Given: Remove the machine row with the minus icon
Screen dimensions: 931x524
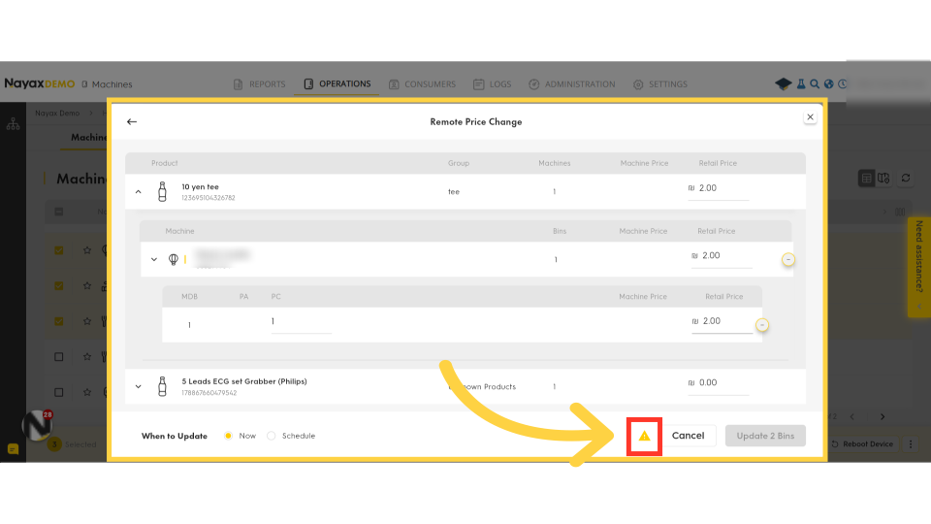Looking at the screenshot, I should click(787, 260).
